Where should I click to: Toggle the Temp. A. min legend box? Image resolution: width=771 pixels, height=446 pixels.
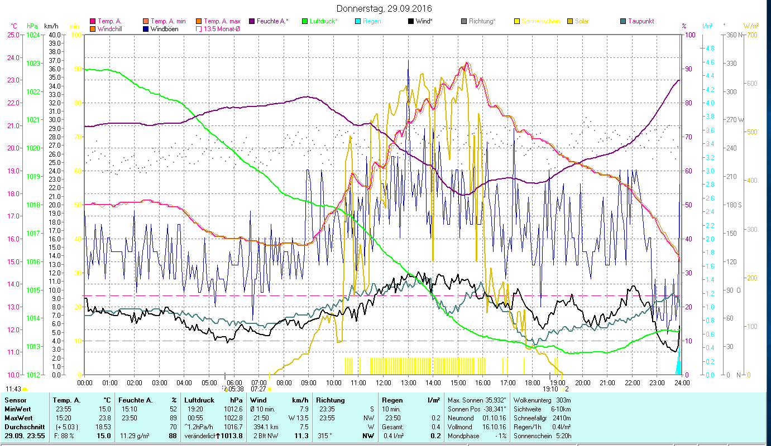pos(146,21)
